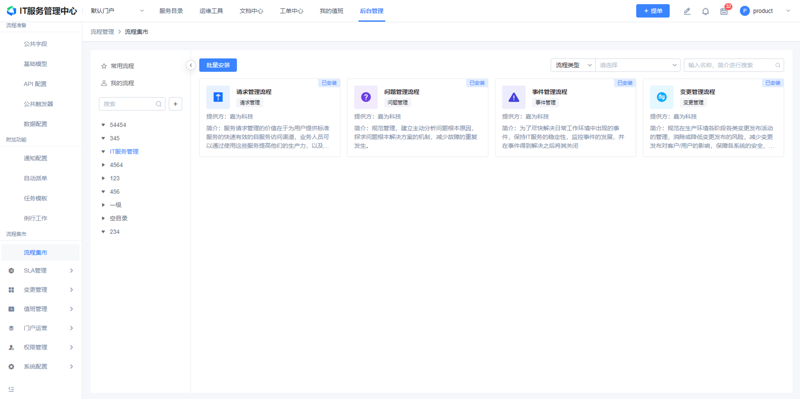Click the notification bell icon
This screenshot has height=399, width=800.
705,11
